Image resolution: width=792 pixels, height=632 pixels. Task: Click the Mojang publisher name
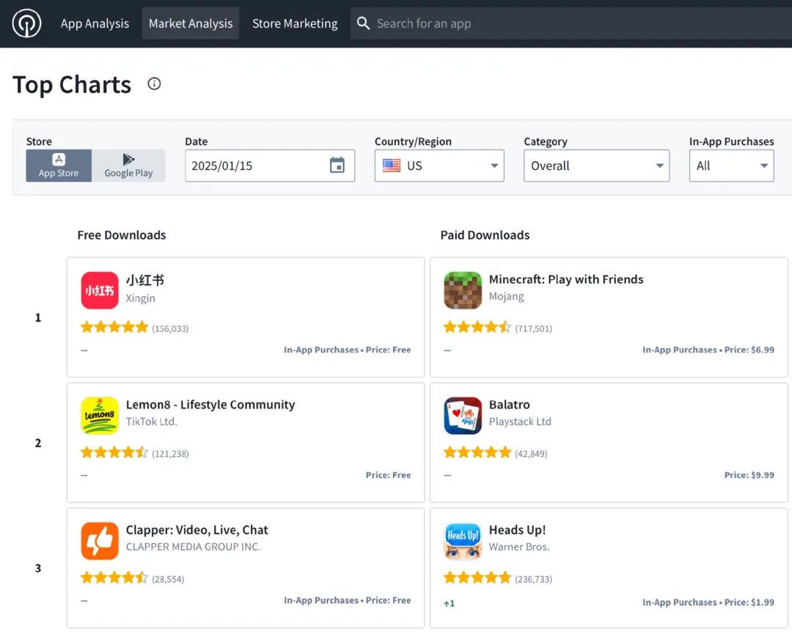click(507, 296)
